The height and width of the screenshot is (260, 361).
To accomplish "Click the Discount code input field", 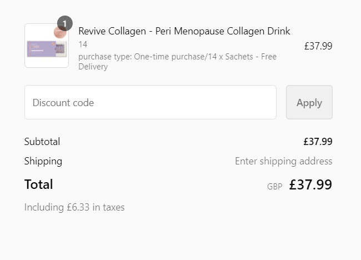I will (151, 102).
